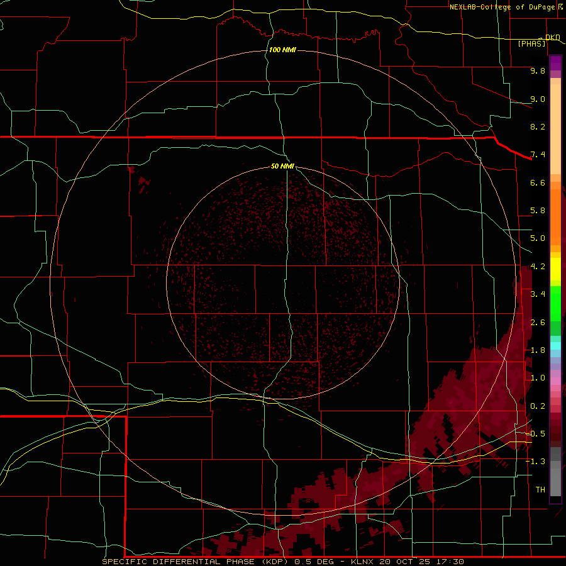Pick the cyan band of the color bar
This screenshot has height=566, width=566.
(555, 345)
